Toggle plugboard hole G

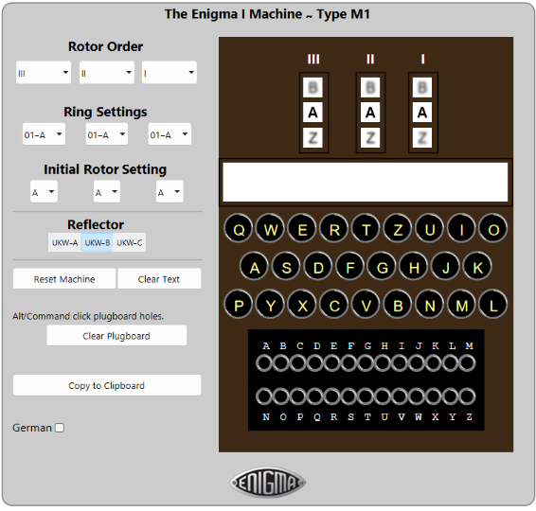366,362
